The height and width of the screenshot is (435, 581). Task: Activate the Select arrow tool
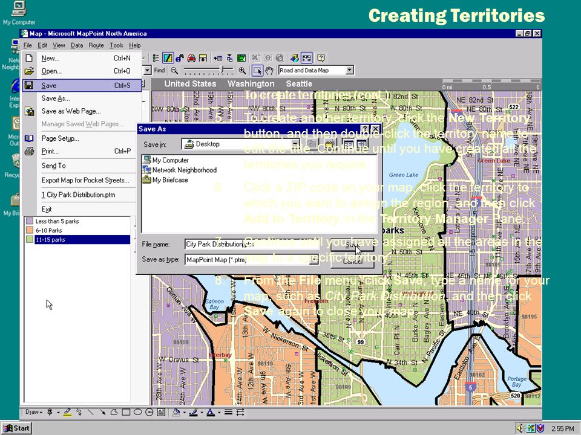[257, 70]
